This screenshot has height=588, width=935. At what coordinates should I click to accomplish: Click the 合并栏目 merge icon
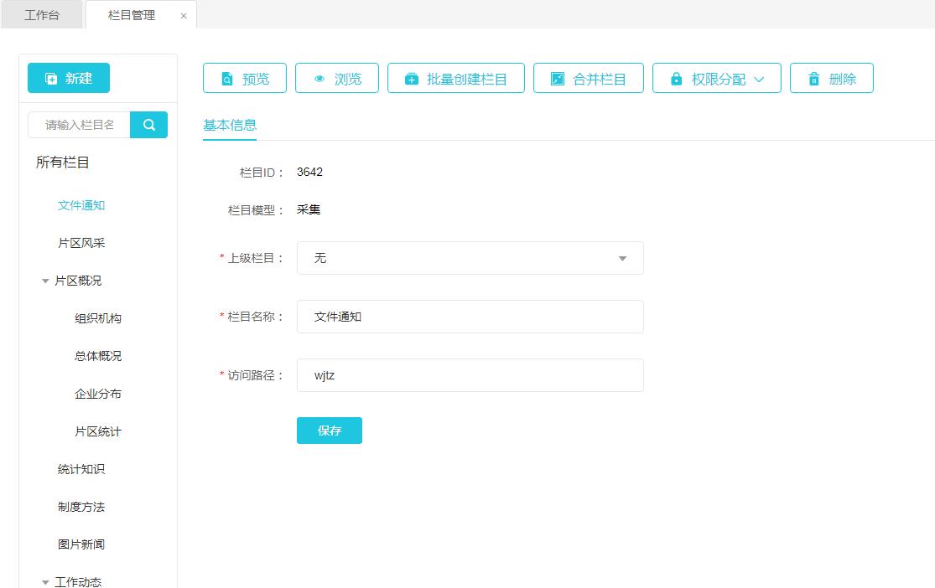558,79
